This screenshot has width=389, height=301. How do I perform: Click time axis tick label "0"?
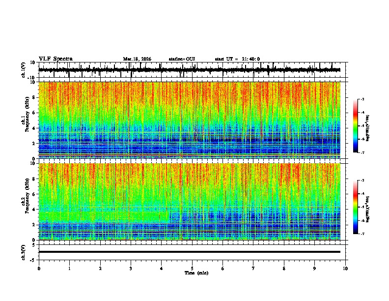tap(39, 269)
